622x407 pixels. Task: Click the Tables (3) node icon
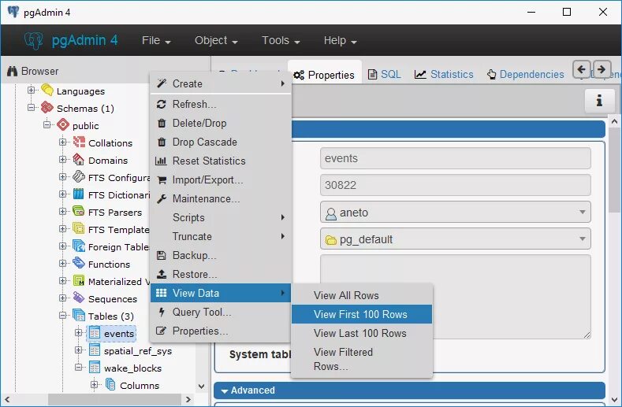click(79, 316)
